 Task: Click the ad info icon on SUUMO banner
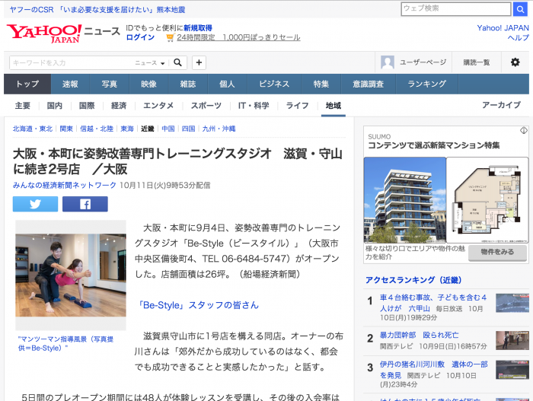(524, 131)
